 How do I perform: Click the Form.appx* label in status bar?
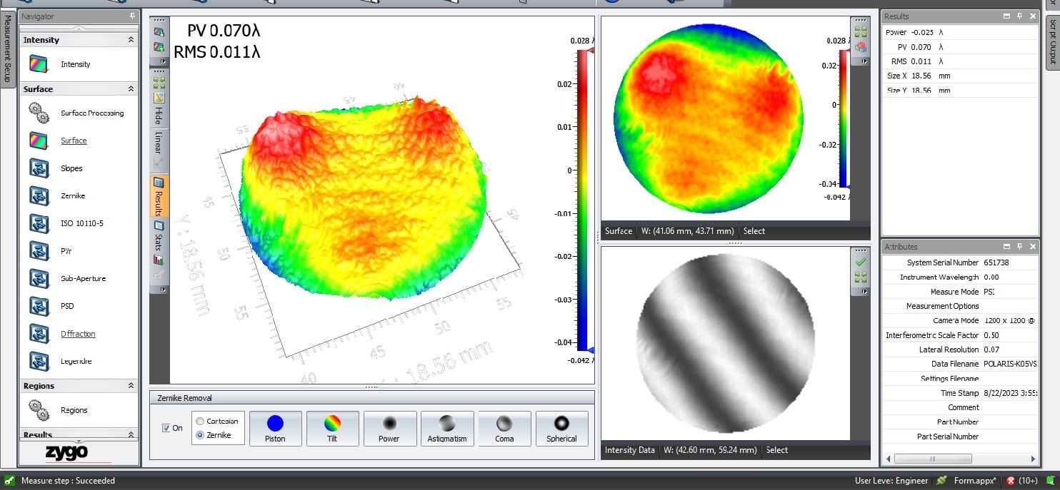[x=974, y=481]
